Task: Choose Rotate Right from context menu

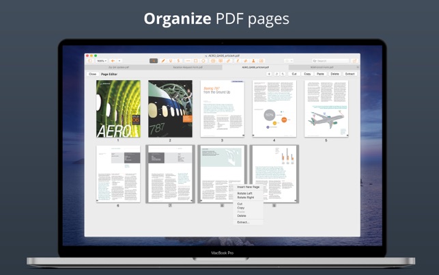Action: click(x=245, y=198)
